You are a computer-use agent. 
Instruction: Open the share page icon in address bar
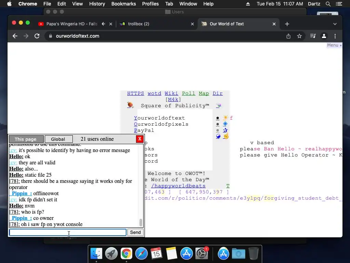click(288, 36)
